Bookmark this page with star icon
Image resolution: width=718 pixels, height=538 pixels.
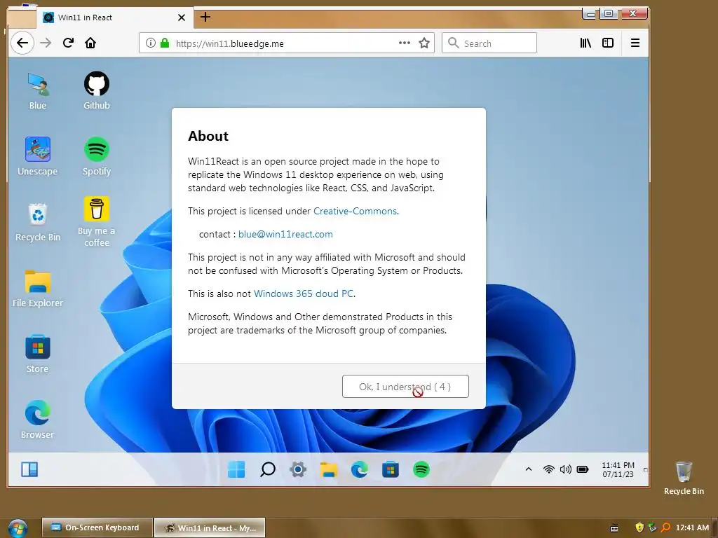[424, 43]
